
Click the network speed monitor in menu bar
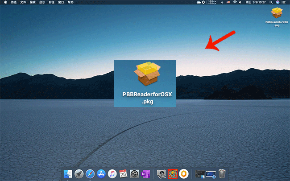click(212, 2)
